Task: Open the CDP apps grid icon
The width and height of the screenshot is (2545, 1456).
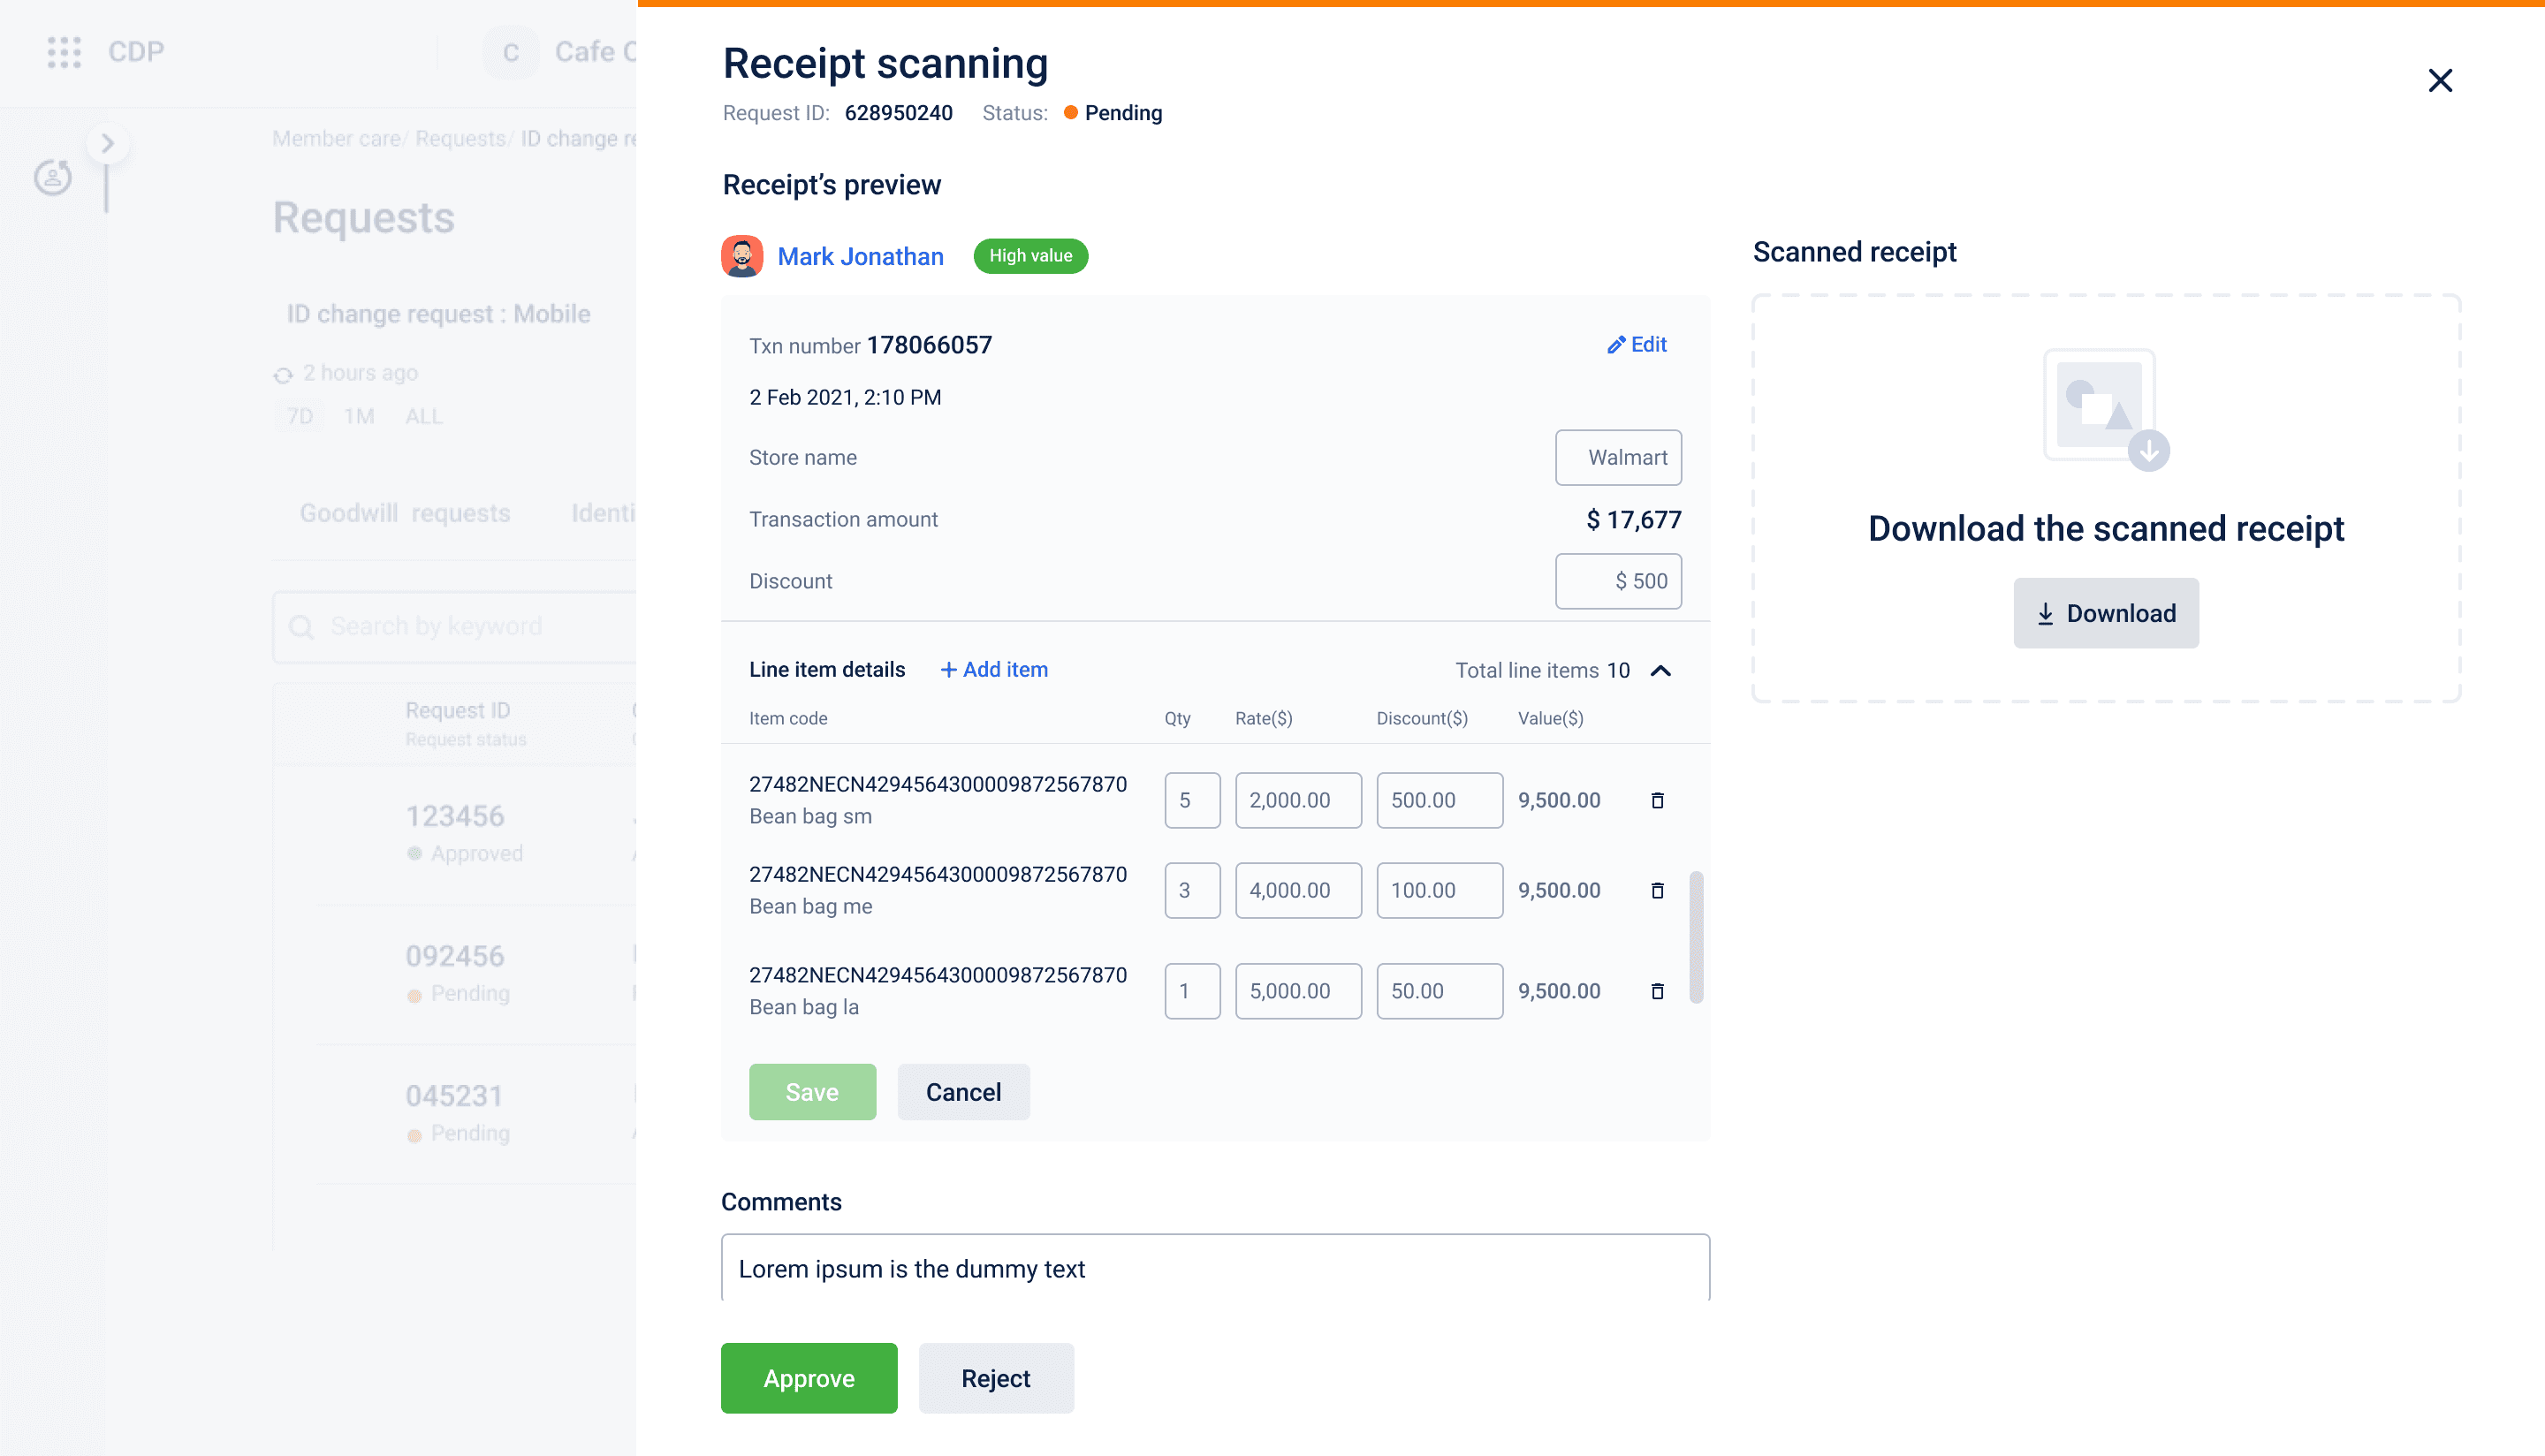Action: (64, 52)
